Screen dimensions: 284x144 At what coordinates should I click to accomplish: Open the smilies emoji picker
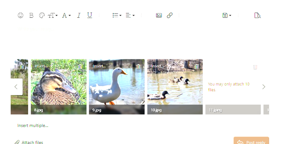(x=21, y=15)
